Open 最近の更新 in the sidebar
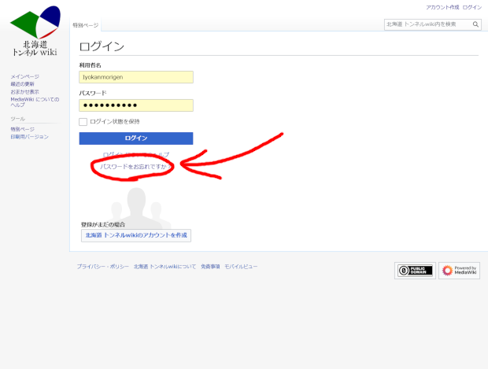Viewport: 488px width, 369px height. 23,83
